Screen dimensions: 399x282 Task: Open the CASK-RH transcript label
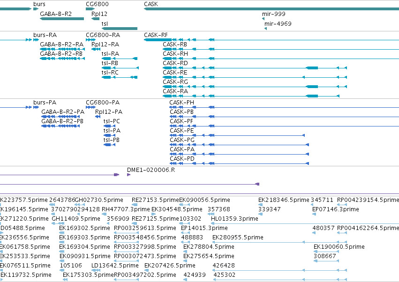pos(175,54)
